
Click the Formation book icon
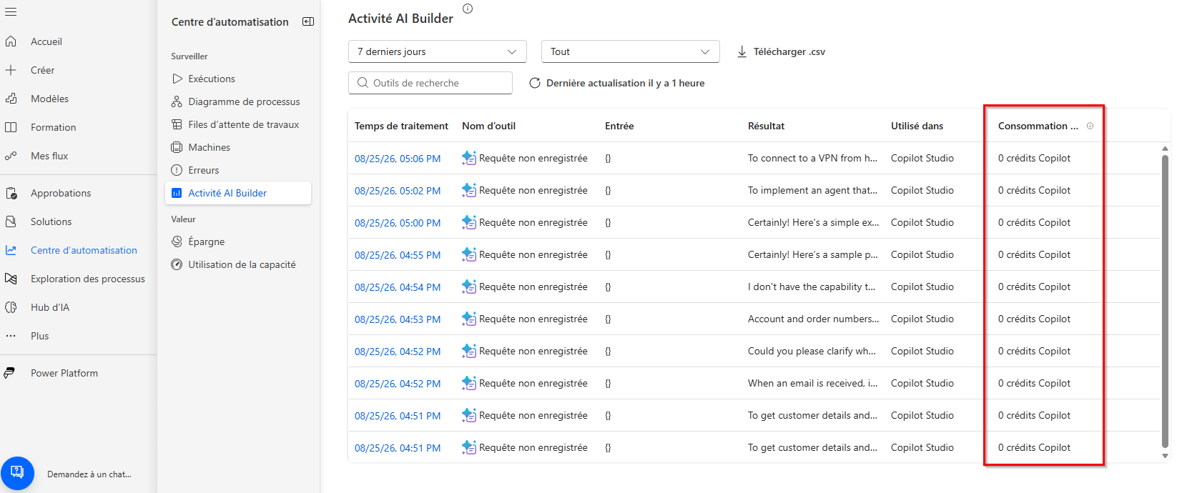11,127
